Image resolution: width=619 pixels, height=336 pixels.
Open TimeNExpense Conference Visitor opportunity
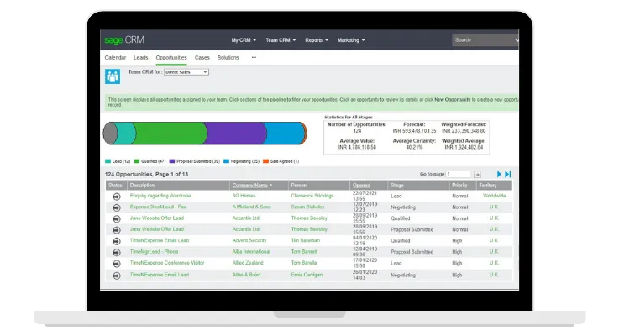coord(167,263)
